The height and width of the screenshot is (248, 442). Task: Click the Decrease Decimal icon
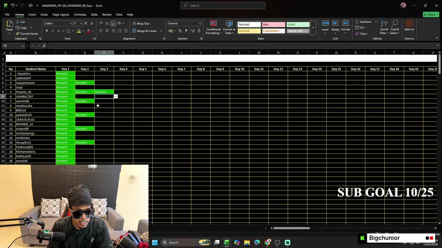198,31
